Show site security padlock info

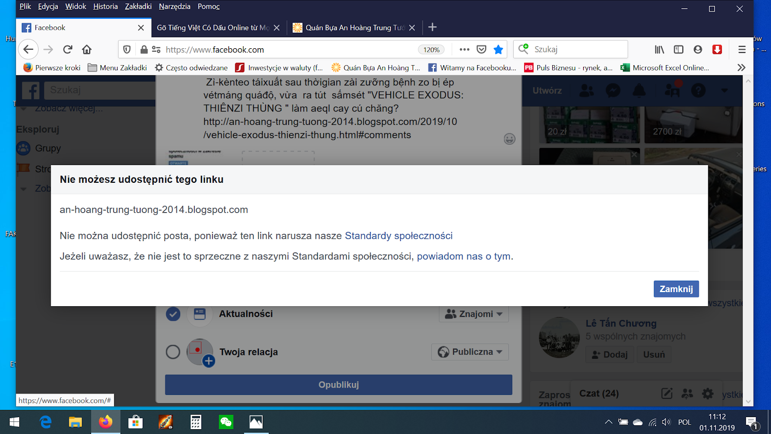(144, 49)
